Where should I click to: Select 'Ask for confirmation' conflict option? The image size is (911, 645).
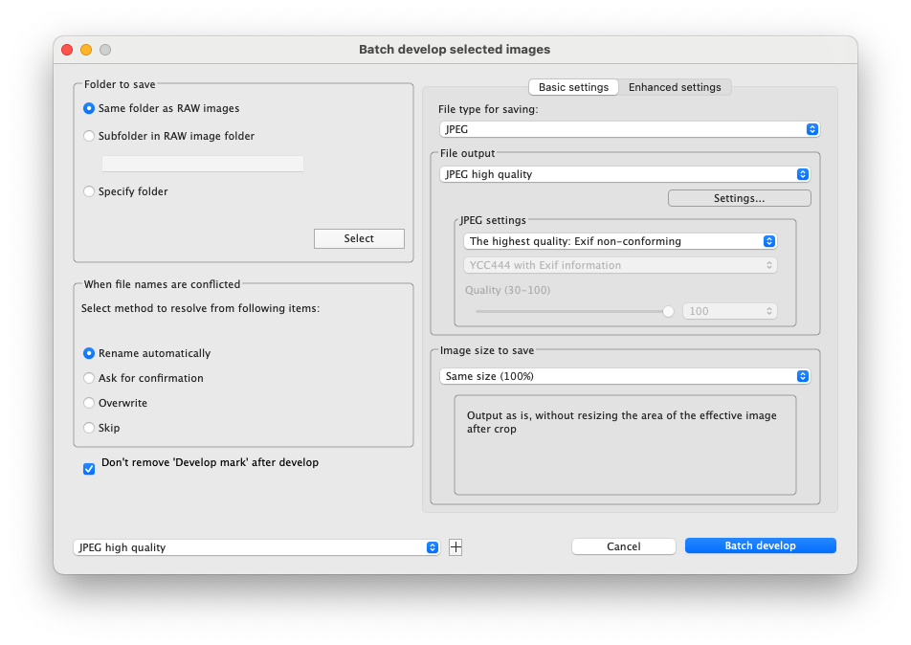click(90, 378)
